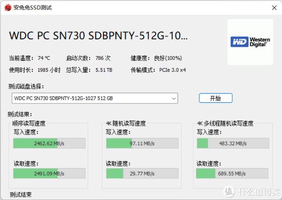Click the usage time value 1985 小时
Image resolution: width=282 pixels, height=200 pixels.
pos(49,70)
